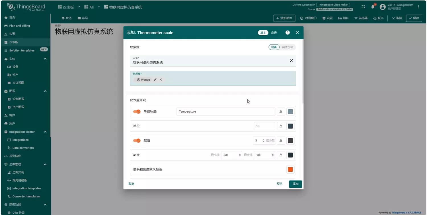The width and height of the screenshot is (427, 215).
Task: Edit the Wendu data key pencil icon
Action: [155, 80]
